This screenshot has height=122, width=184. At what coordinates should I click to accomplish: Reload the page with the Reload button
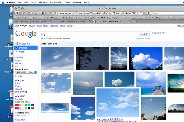coord(29,13)
